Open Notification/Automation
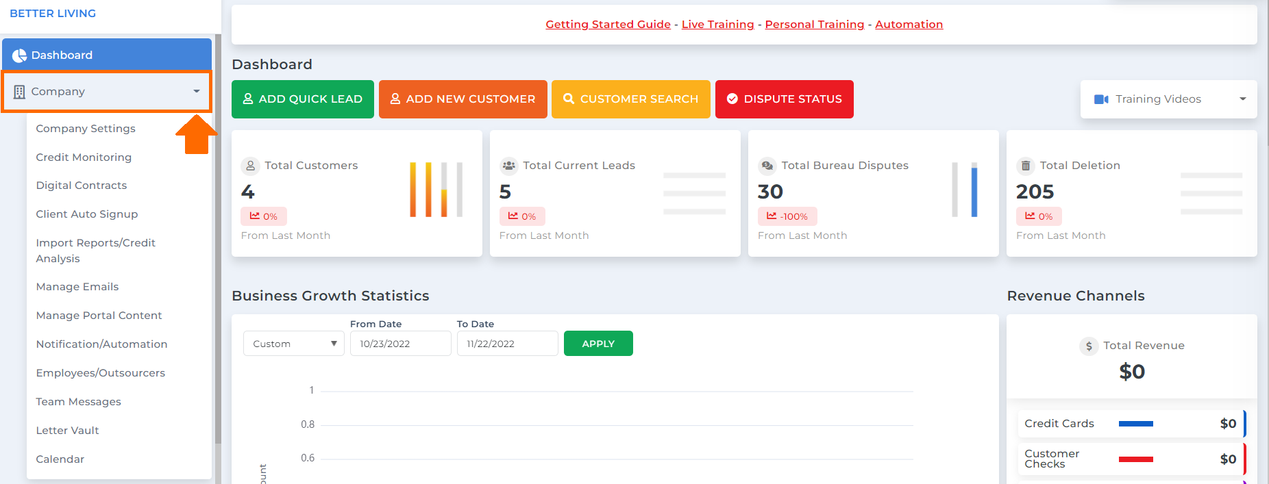 [x=101, y=344]
